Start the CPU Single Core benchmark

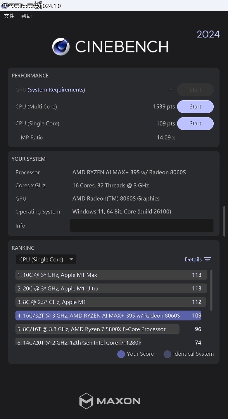point(195,123)
